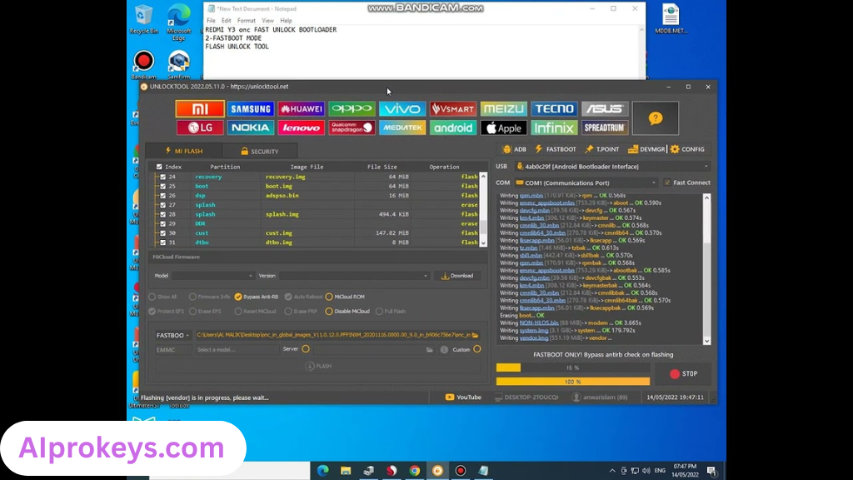
Task: Select the Mi (Xiaomi) brand icon
Action: point(200,109)
